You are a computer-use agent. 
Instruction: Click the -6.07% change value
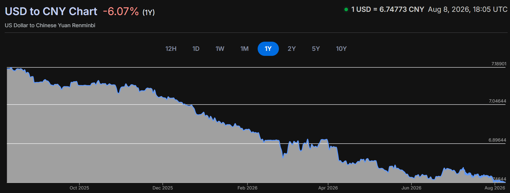(121, 12)
